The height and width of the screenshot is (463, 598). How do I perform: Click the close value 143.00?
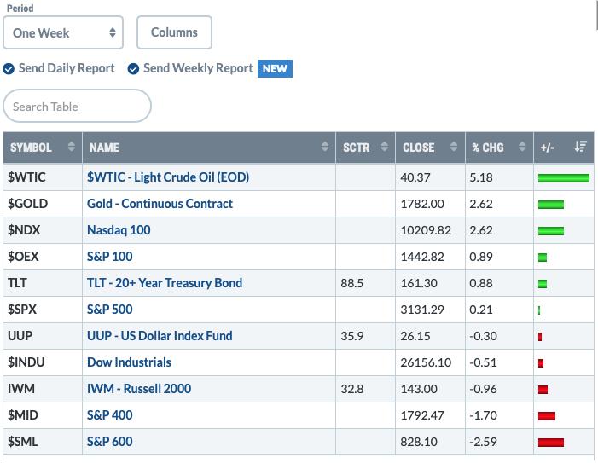(x=419, y=389)
